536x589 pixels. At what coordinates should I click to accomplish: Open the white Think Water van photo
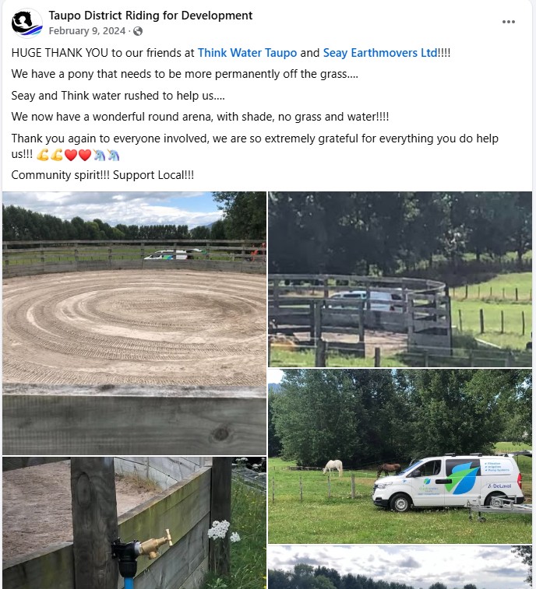point(400,456)
